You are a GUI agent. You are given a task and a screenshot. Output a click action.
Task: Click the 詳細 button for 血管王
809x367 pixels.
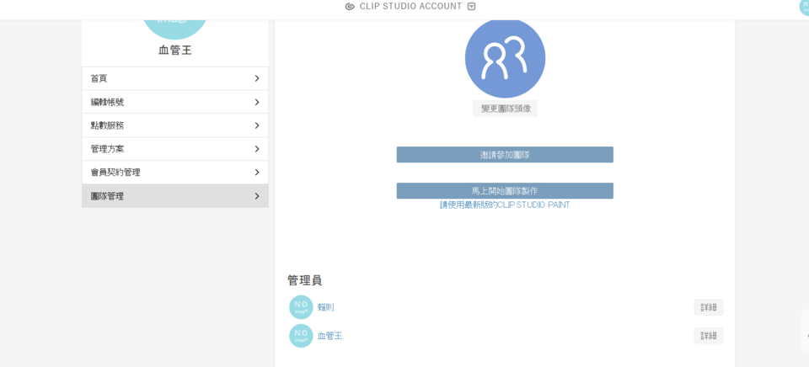click(x=708, y=336)
